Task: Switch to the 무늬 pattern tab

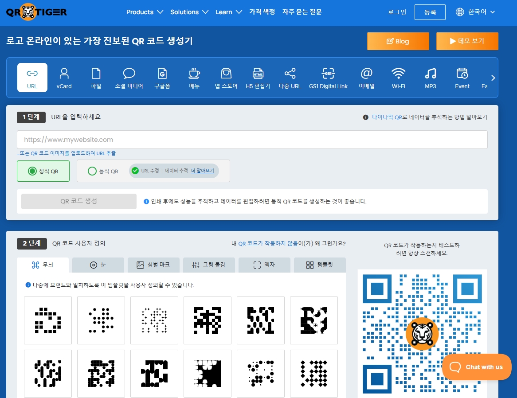Action: pyautogui.click(x=43, y=265)
